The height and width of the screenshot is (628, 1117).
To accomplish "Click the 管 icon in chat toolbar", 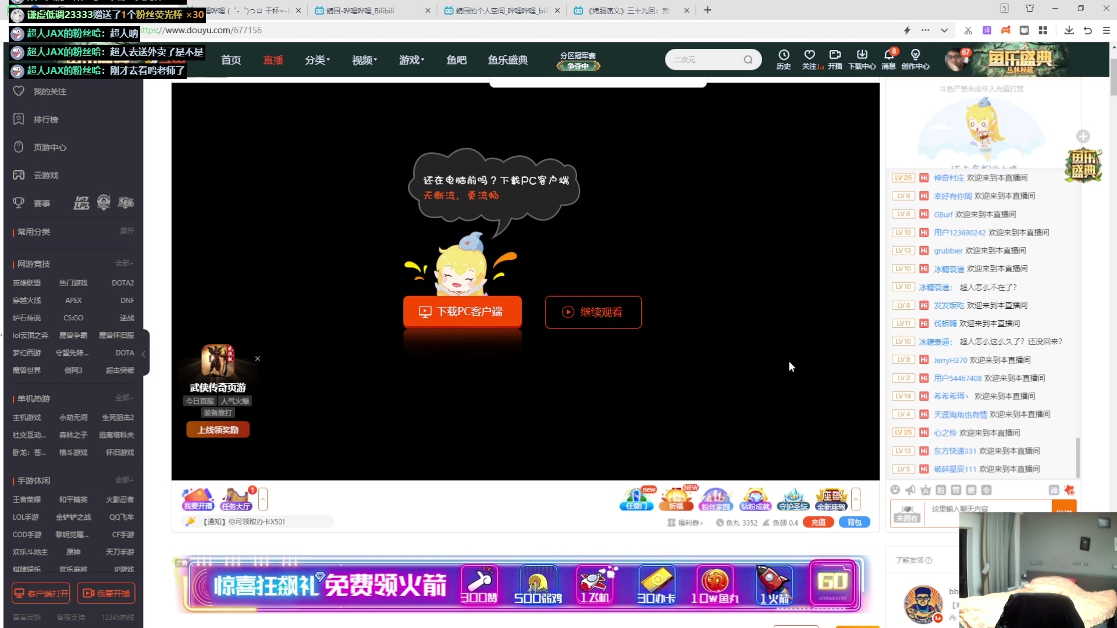I will 956,490.
